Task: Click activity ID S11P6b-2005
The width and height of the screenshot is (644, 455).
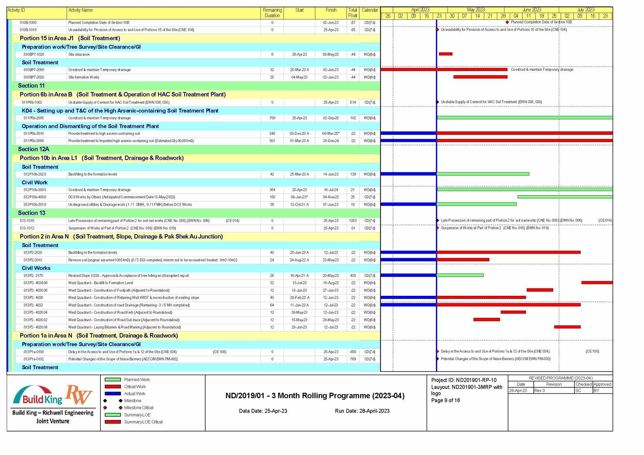Action: 34,118
